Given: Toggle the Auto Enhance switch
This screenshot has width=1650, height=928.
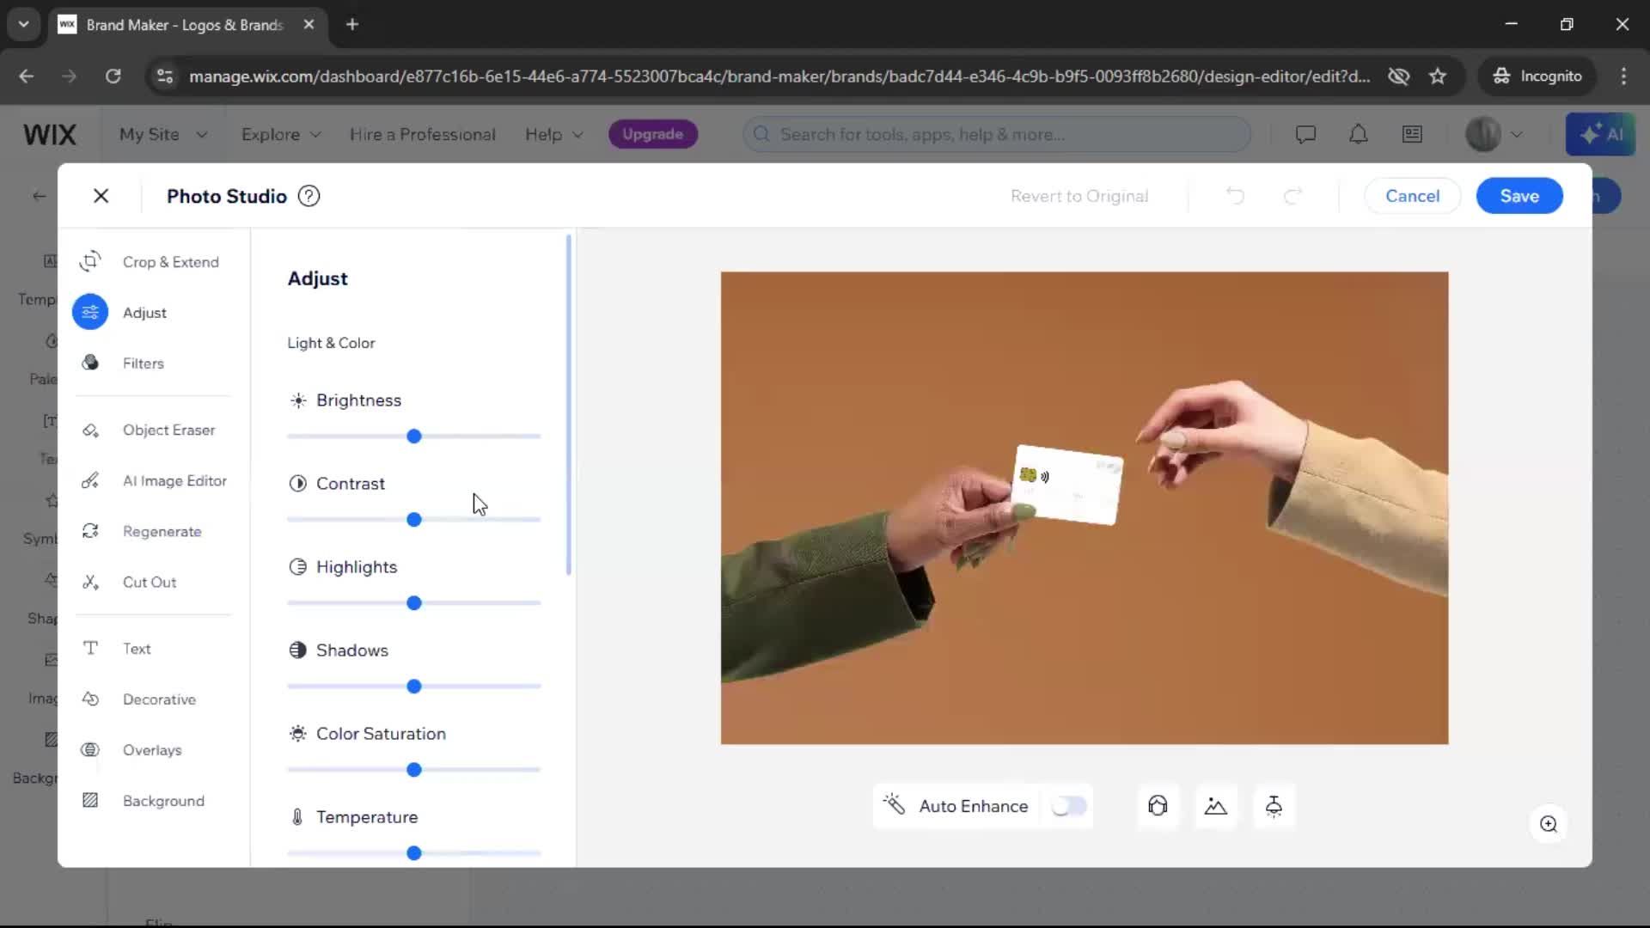Looking at the screenshot, I should [1069, 806].
